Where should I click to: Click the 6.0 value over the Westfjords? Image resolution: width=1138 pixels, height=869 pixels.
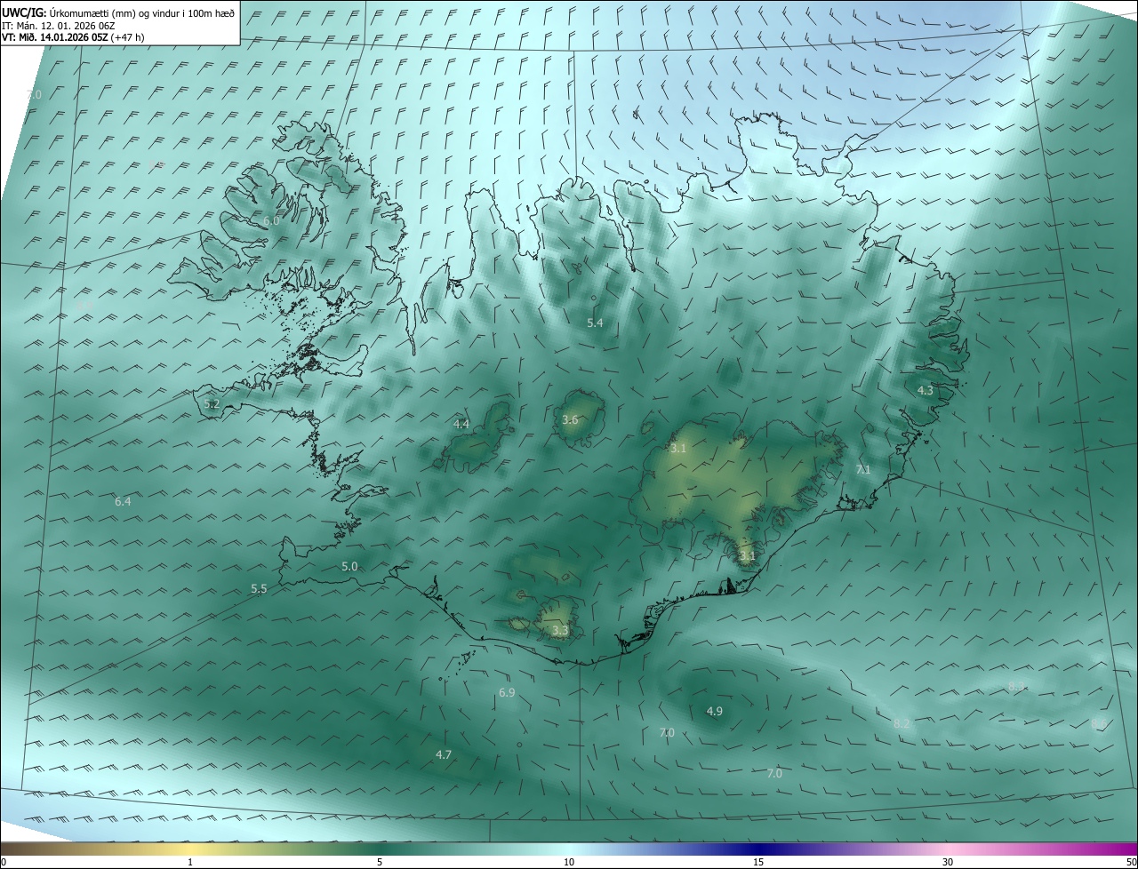click(271, 220)
